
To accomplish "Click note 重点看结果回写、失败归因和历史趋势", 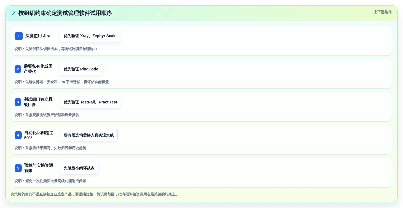I will pyautogui.click(x=50, y=148).
